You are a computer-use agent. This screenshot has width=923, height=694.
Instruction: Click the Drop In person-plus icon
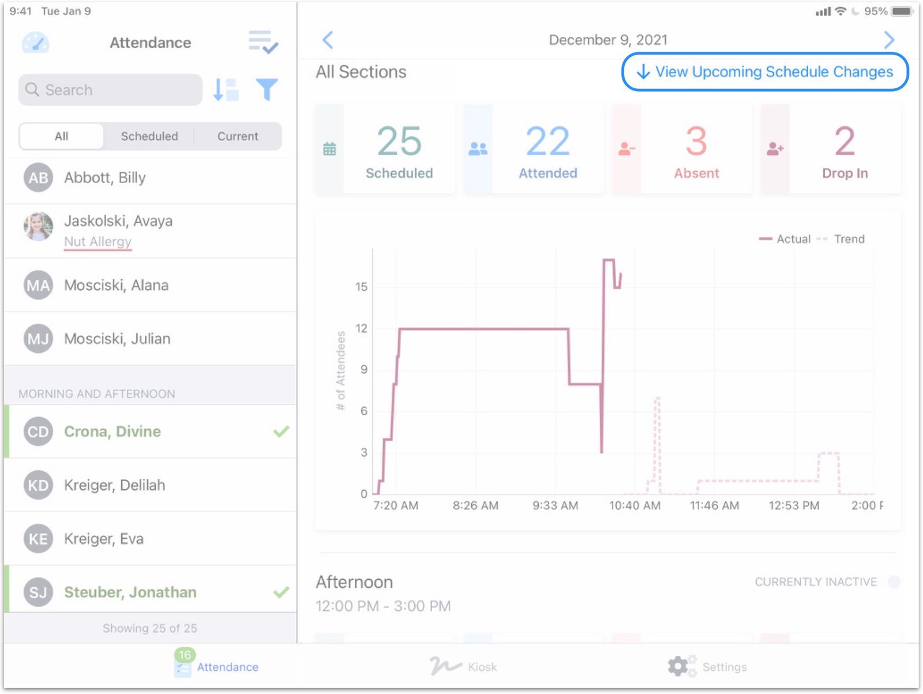coord(775,148)
